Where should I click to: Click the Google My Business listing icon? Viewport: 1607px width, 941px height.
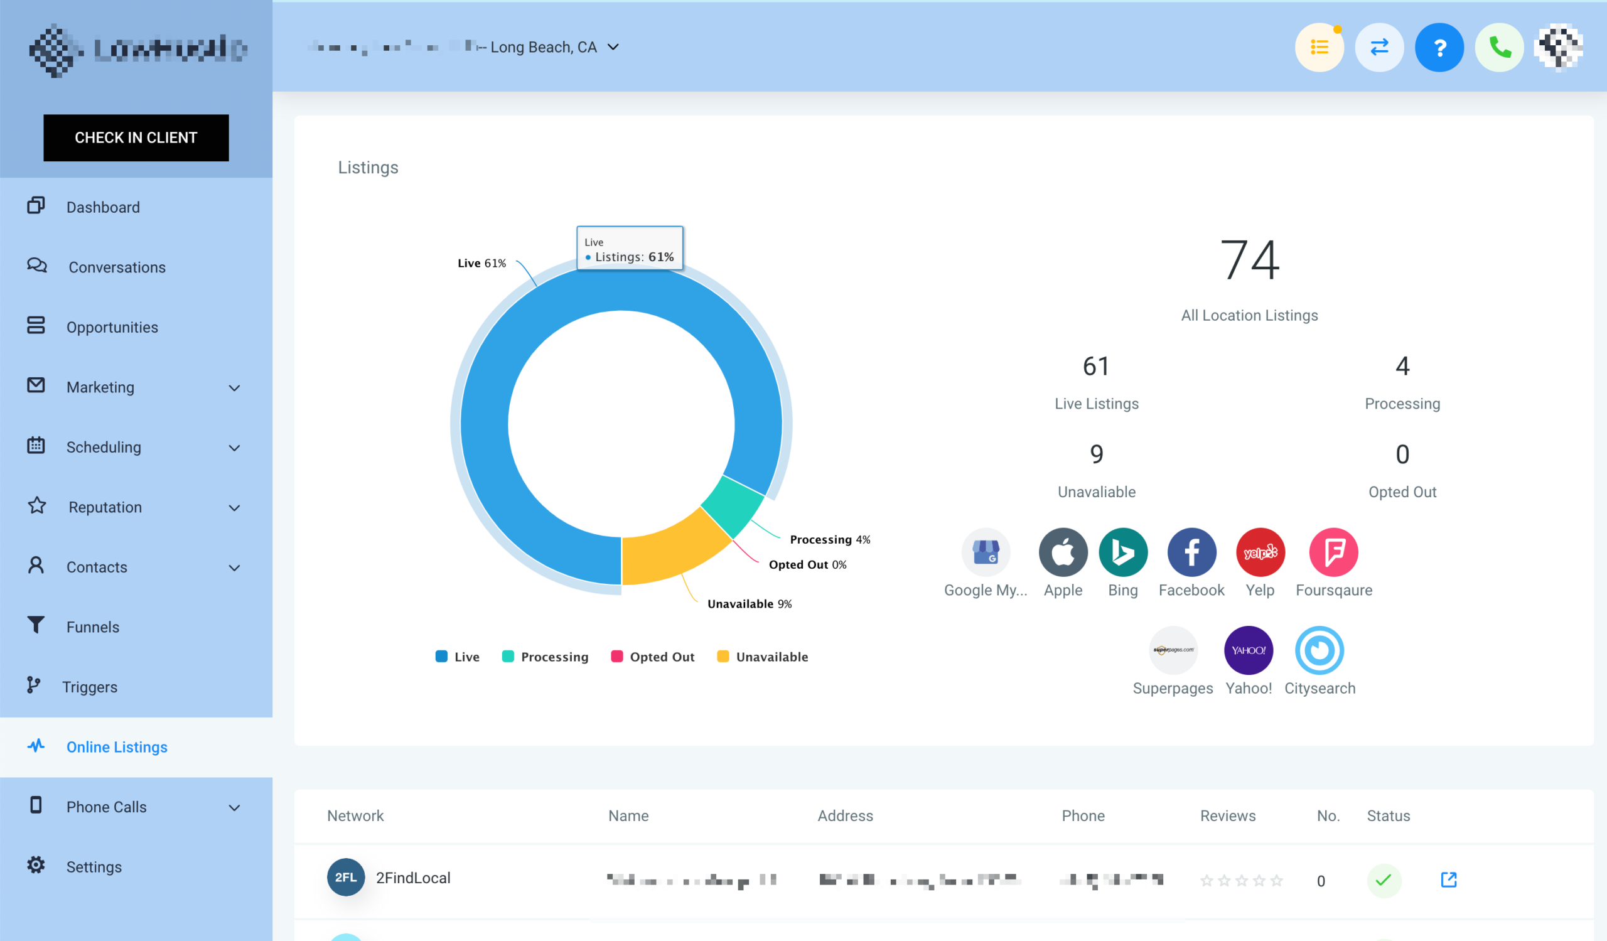(986, 551)
